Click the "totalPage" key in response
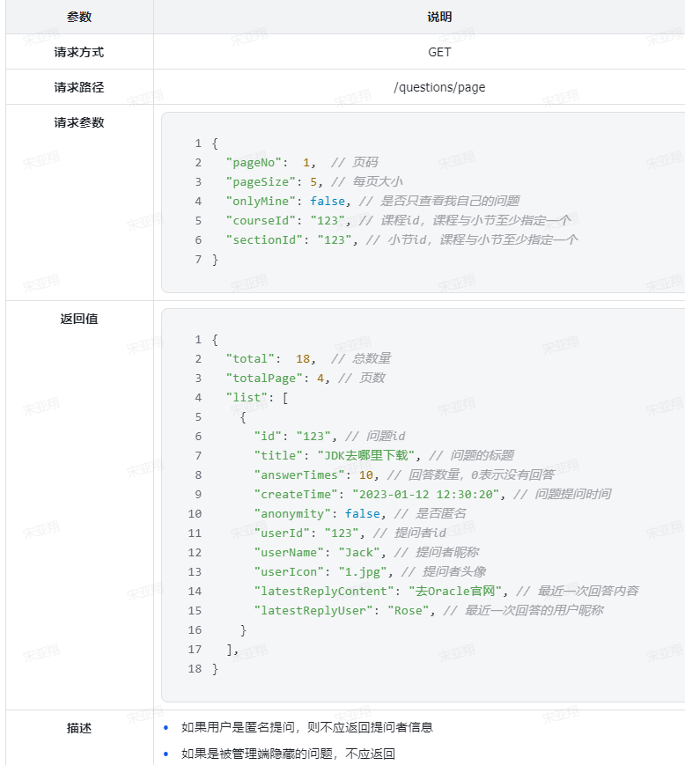This screenshot has width=685, height=765. (x=264, y=379)
